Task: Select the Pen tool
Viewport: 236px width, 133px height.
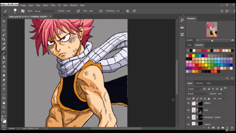Action: [4, 85]
